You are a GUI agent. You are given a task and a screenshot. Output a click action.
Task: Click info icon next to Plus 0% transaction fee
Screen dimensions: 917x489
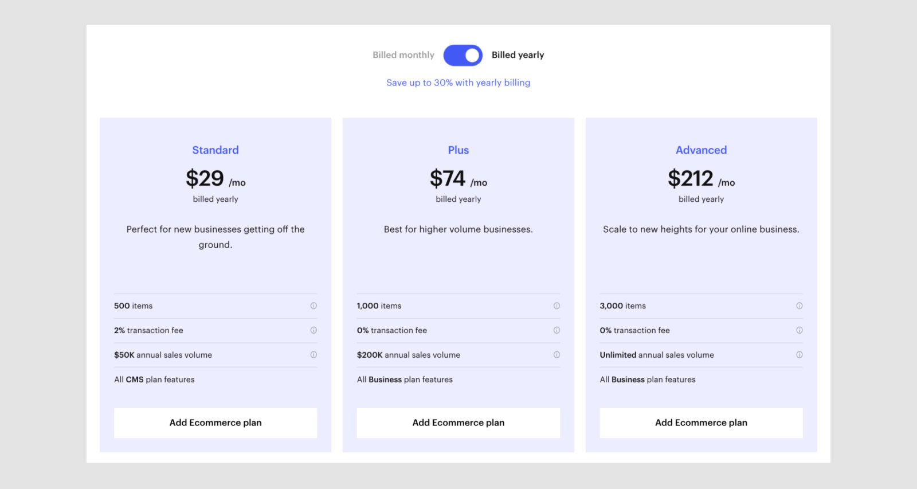point(557,330)
